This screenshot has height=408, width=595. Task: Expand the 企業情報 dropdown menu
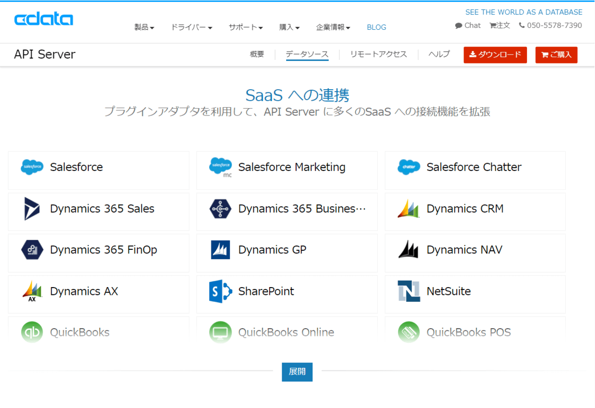click(333, 27)
